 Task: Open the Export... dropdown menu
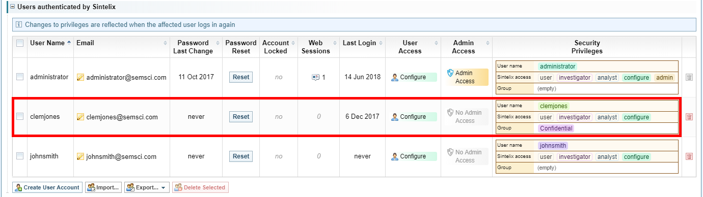click(147, 187)
